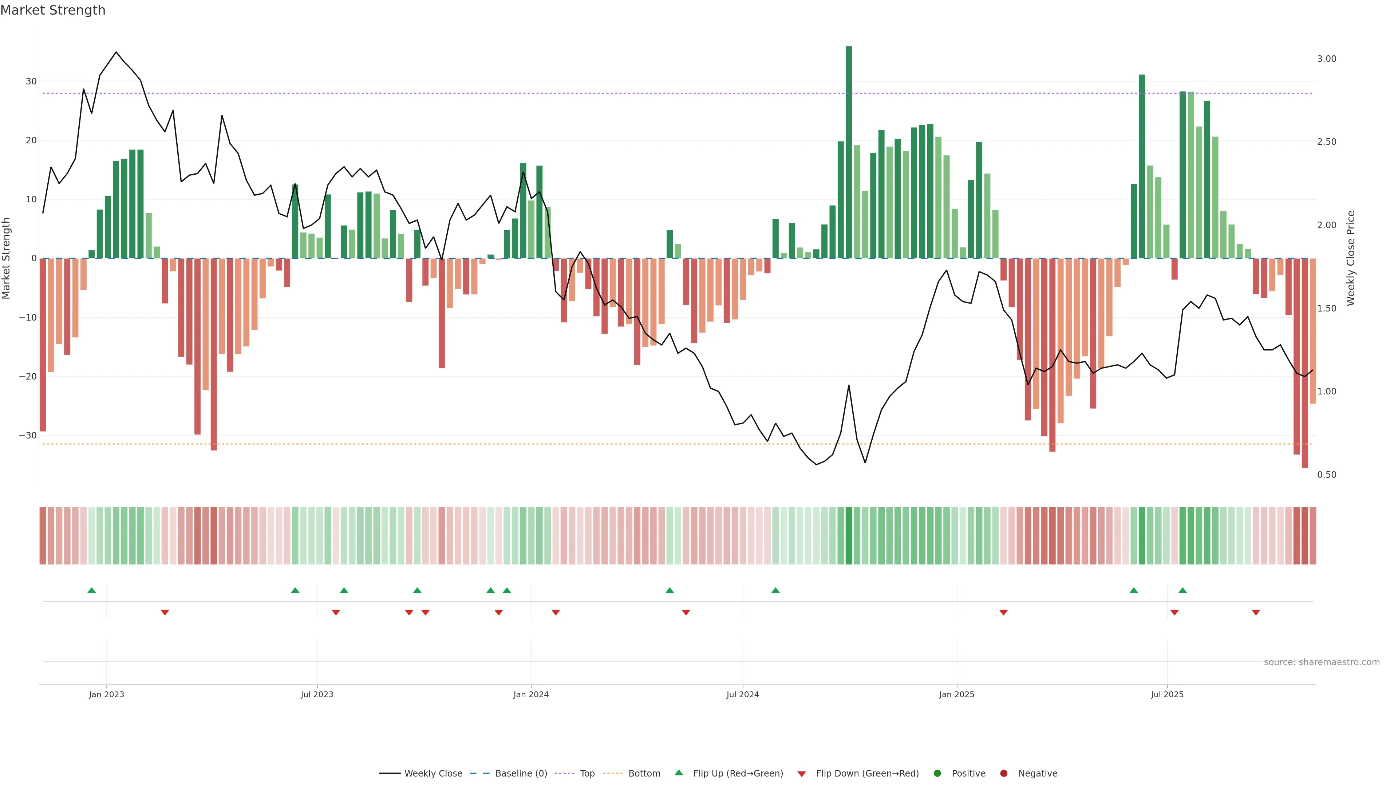Click the green Flip Up legend triangle
The image size is (1398, 786).
tap(678, 773)
